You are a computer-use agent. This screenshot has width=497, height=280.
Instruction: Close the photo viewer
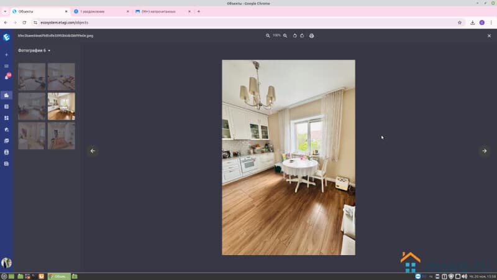[x=489, y=35]
